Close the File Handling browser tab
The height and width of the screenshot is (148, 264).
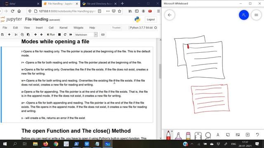[x=77, y=4]
